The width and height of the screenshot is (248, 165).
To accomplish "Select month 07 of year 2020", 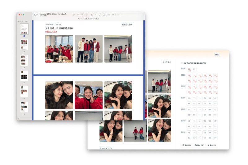I will coord(215,110).
